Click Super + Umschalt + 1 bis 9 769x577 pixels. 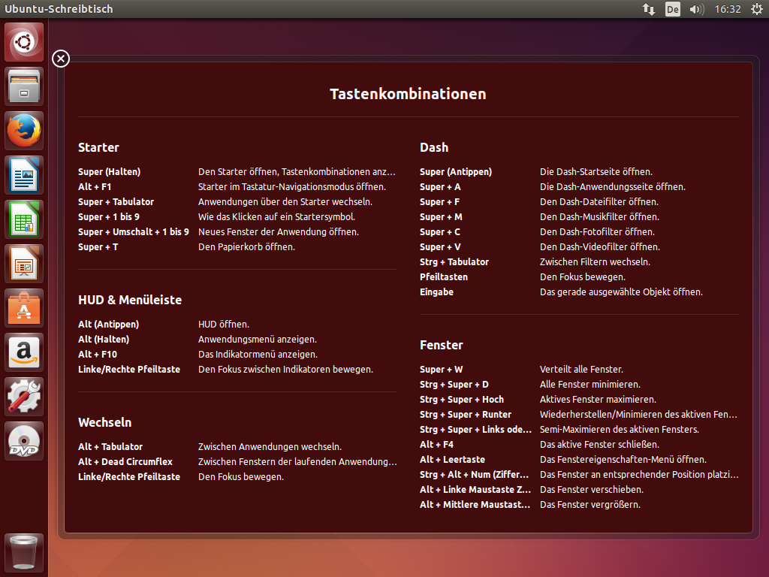pyautogui.click(x=134, y=231)
